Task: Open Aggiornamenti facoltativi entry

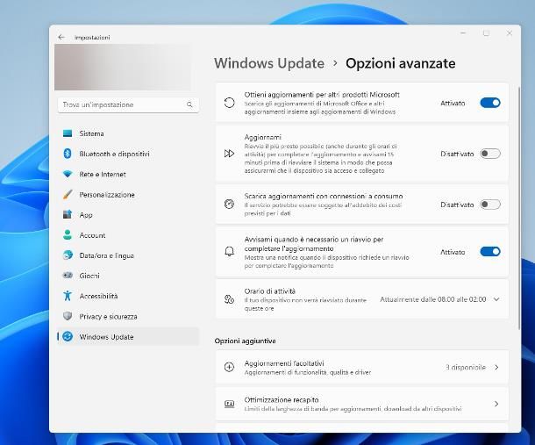Action: point(362,367)
